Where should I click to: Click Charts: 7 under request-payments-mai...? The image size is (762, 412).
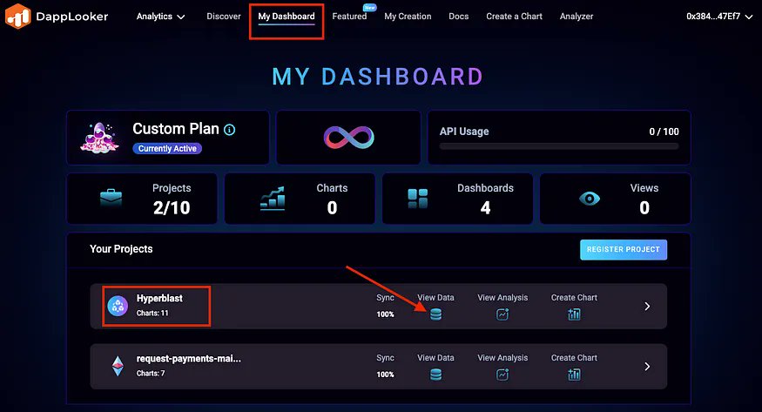(x=151, y=373)
